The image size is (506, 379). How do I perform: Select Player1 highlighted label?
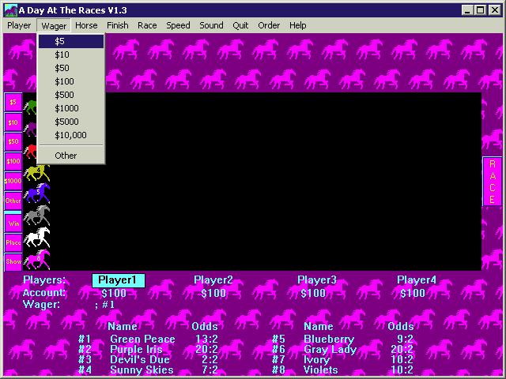pos(118,280)
